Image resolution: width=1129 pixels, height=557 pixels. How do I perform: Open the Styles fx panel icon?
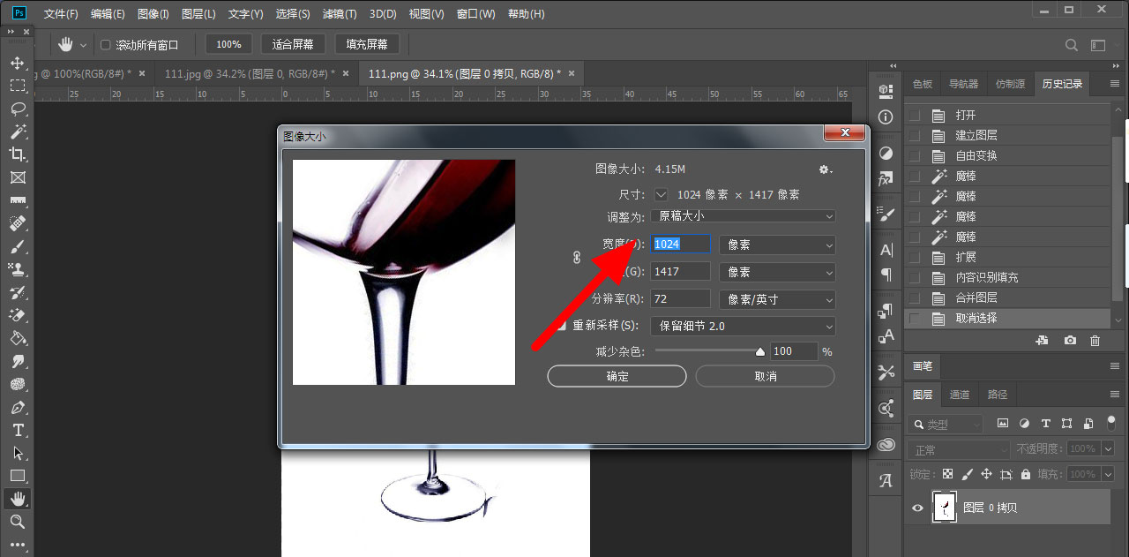point(886,178)
